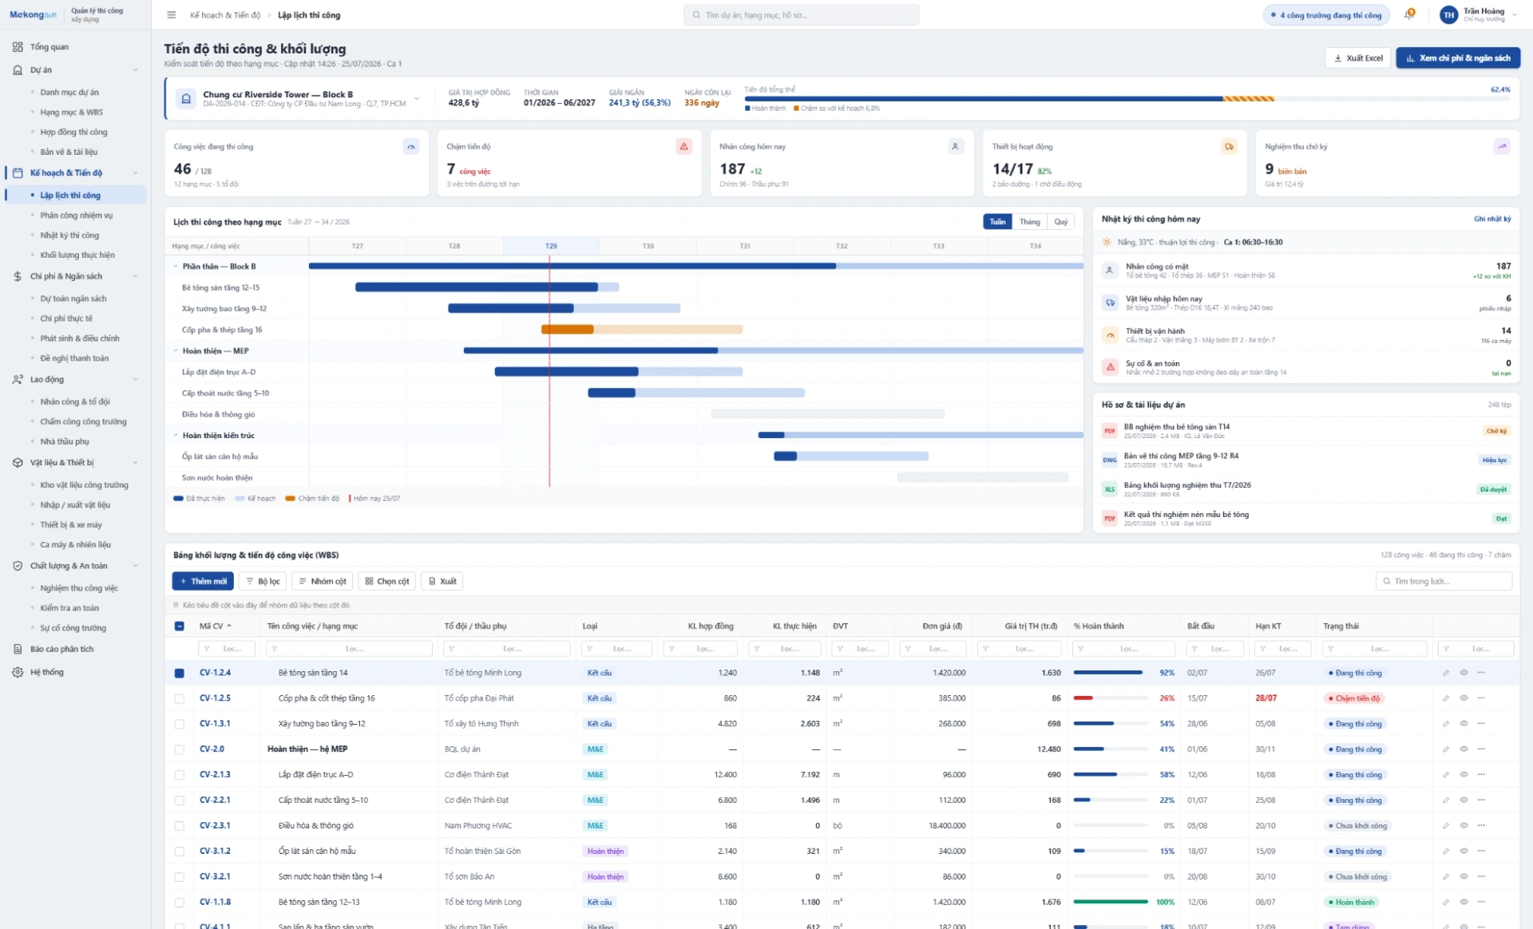The width and height of the screenshot is (1533, 929).
Task: Toggle the sidebar with the hamburger icon
Action: point(171,15)
